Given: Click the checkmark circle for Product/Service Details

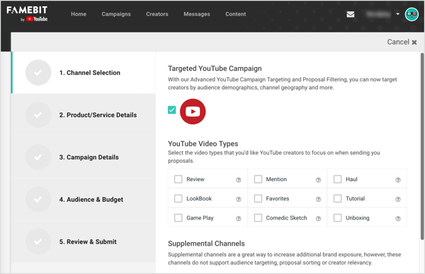Looking at the screenshot, I should click(38, 115).
